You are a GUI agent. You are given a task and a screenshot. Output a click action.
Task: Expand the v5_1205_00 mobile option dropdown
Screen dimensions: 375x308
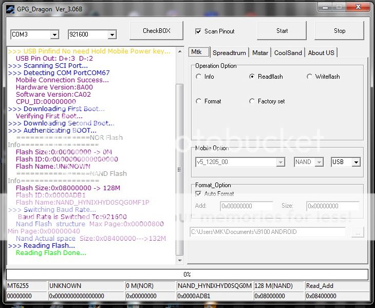click(x=280, y=162)
